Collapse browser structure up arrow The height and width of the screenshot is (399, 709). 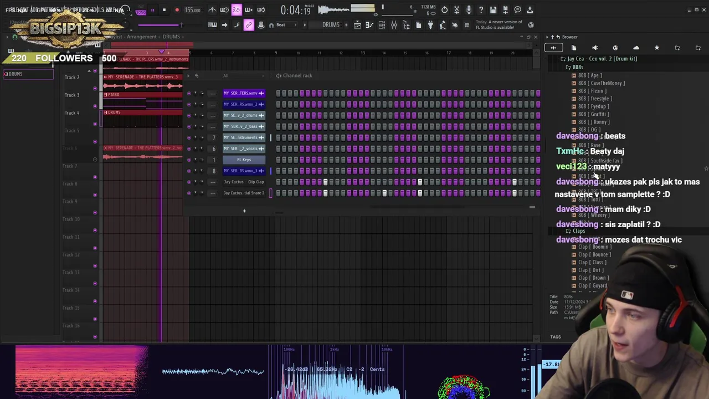tap(552, 37)
